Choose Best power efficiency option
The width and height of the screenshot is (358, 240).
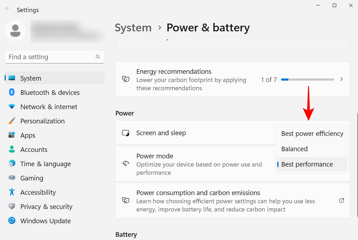pyautogui.click(x=312, y=134)
